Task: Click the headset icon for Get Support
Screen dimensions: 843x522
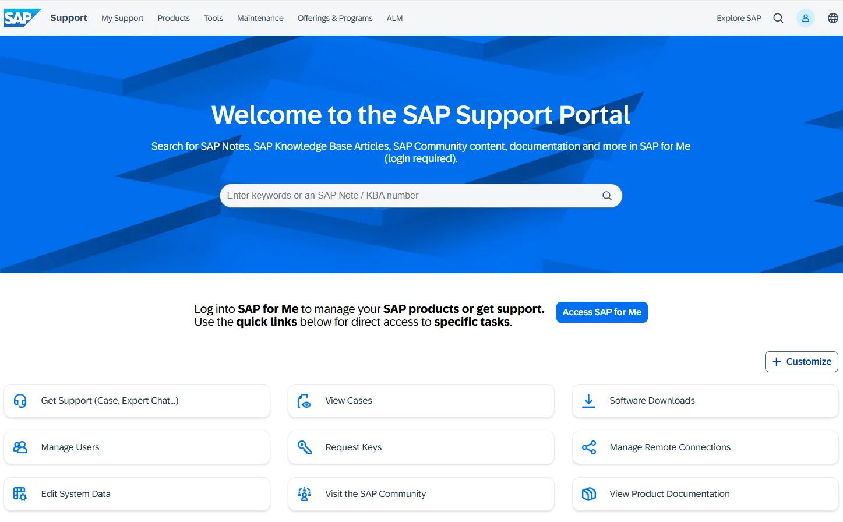Action: [20, 401]
